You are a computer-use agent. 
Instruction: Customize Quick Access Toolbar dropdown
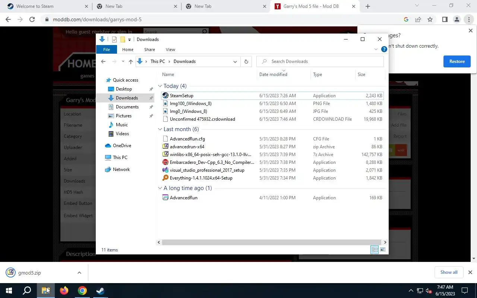click(129, 39)
